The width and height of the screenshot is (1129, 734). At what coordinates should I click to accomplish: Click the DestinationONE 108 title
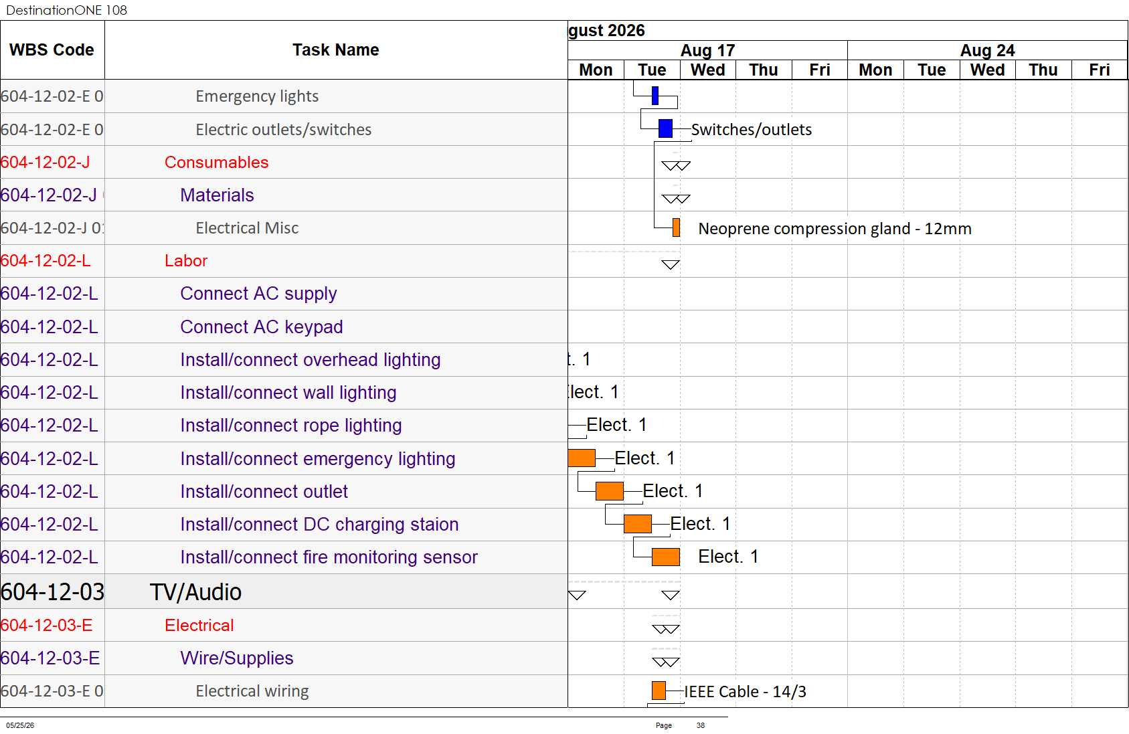tap(66, 10)
